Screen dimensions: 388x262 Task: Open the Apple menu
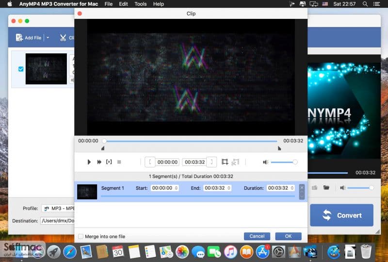[x=10, y=4]
